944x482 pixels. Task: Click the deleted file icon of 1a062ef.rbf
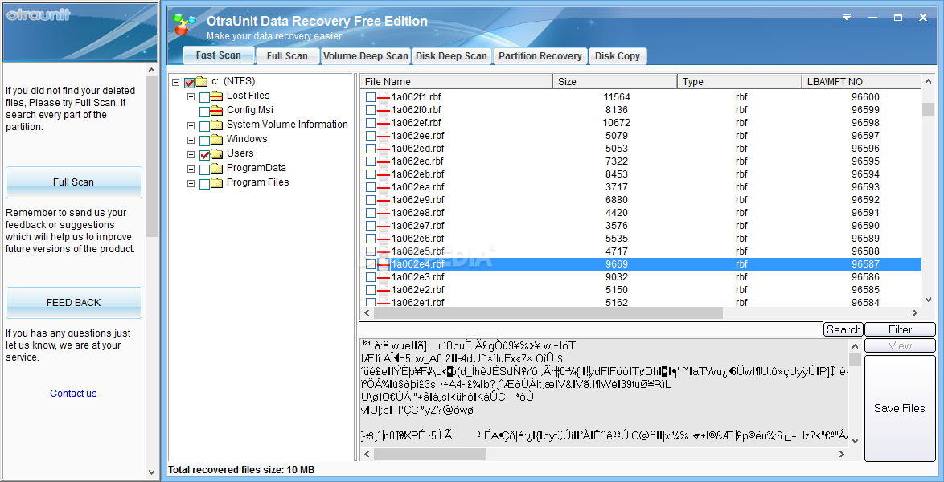pyautogui.click(x=384, y=123)
